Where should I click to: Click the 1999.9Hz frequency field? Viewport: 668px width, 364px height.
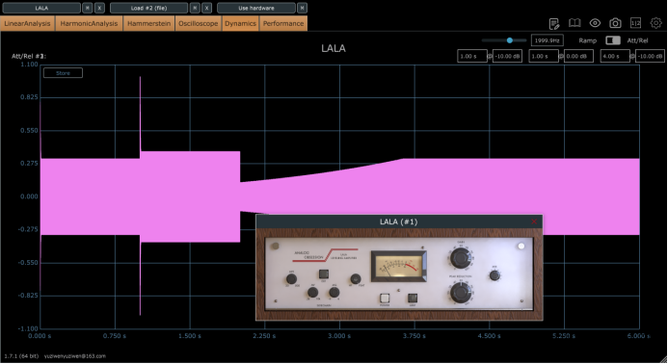[x=547, y=40]
